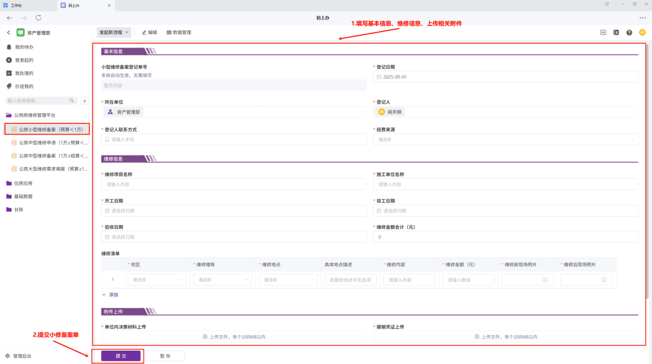Expand the 发起新流程 dropdown
This screenshot has width=652, height=364.
click(114, 32)
